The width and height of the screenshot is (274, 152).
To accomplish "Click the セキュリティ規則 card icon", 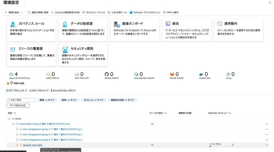I will [x=65, y=49].
